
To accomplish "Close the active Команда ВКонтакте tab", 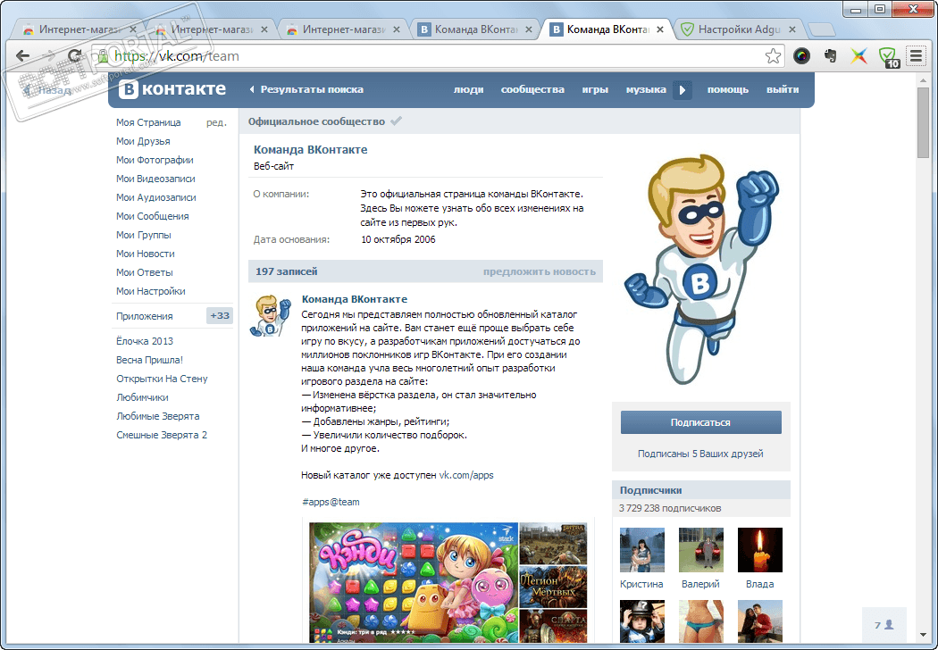I will tap(660, 29).
